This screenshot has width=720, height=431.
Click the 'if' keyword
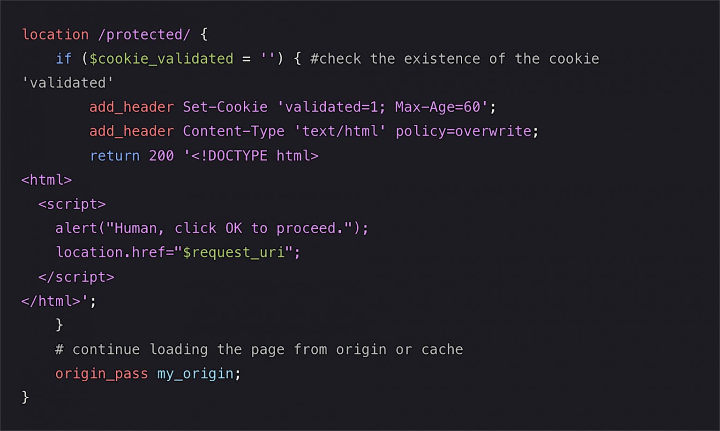(x=64, y=59)
